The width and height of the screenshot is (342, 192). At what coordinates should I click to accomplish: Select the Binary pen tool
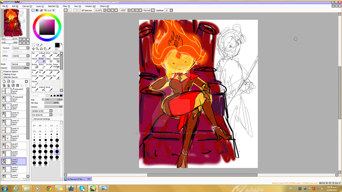pos(42,66)
